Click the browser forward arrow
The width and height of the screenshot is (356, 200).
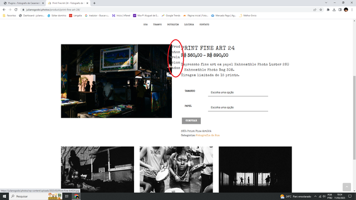point(10,10)
